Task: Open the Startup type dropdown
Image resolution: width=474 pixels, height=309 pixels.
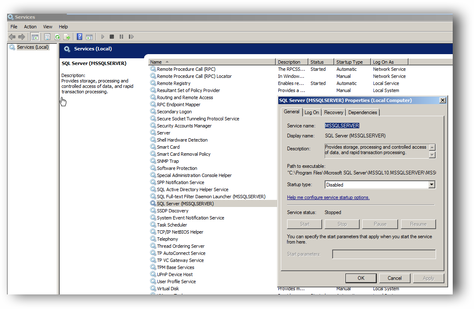Action: pyautogui.click(x=432, y=184)
